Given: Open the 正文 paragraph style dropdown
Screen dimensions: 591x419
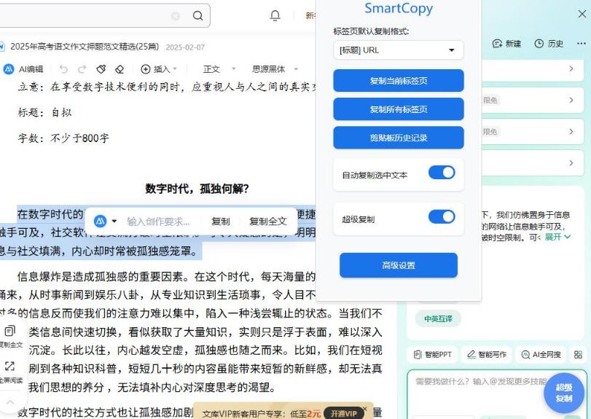Looking at the screenshot, I should tap(219, 69).
